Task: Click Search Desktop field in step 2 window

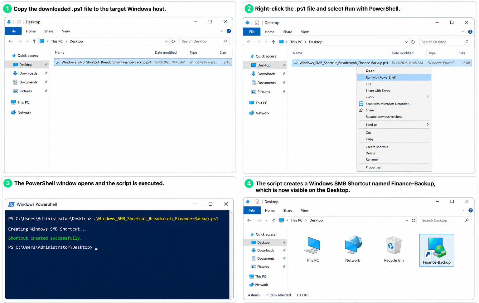Action: 445,42
